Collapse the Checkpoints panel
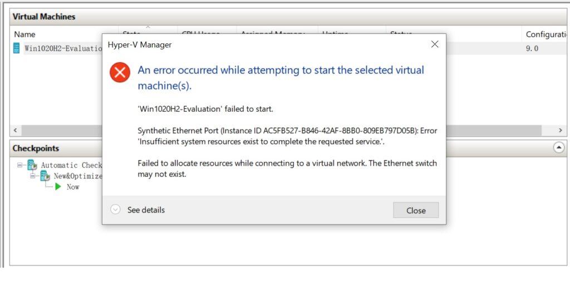Image resolution: width=570 pixels, height=293 pixels. pyautogui.click(x=558, y=148)
